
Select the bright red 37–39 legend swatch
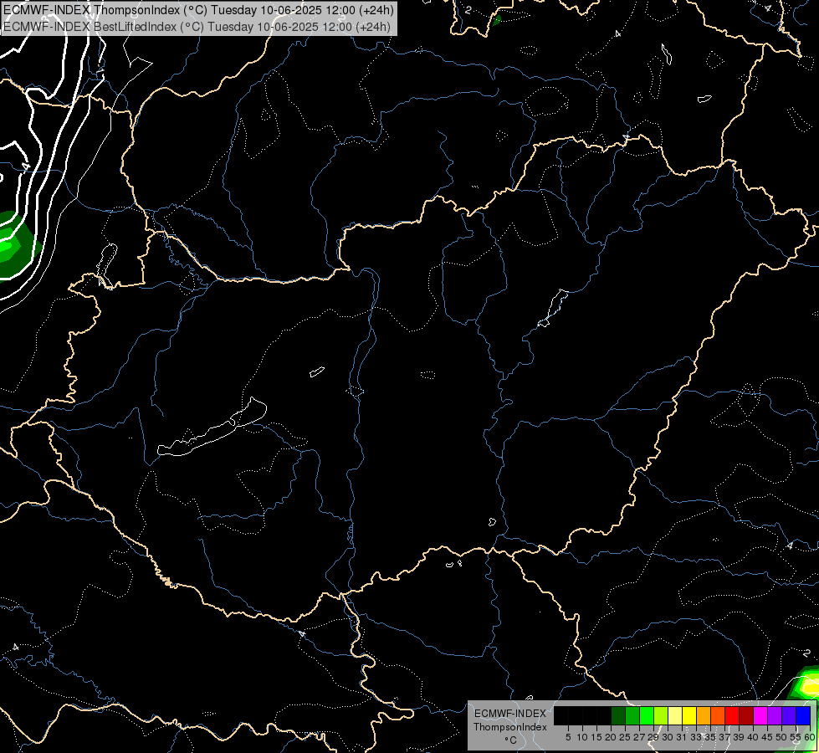click(732, 716)
